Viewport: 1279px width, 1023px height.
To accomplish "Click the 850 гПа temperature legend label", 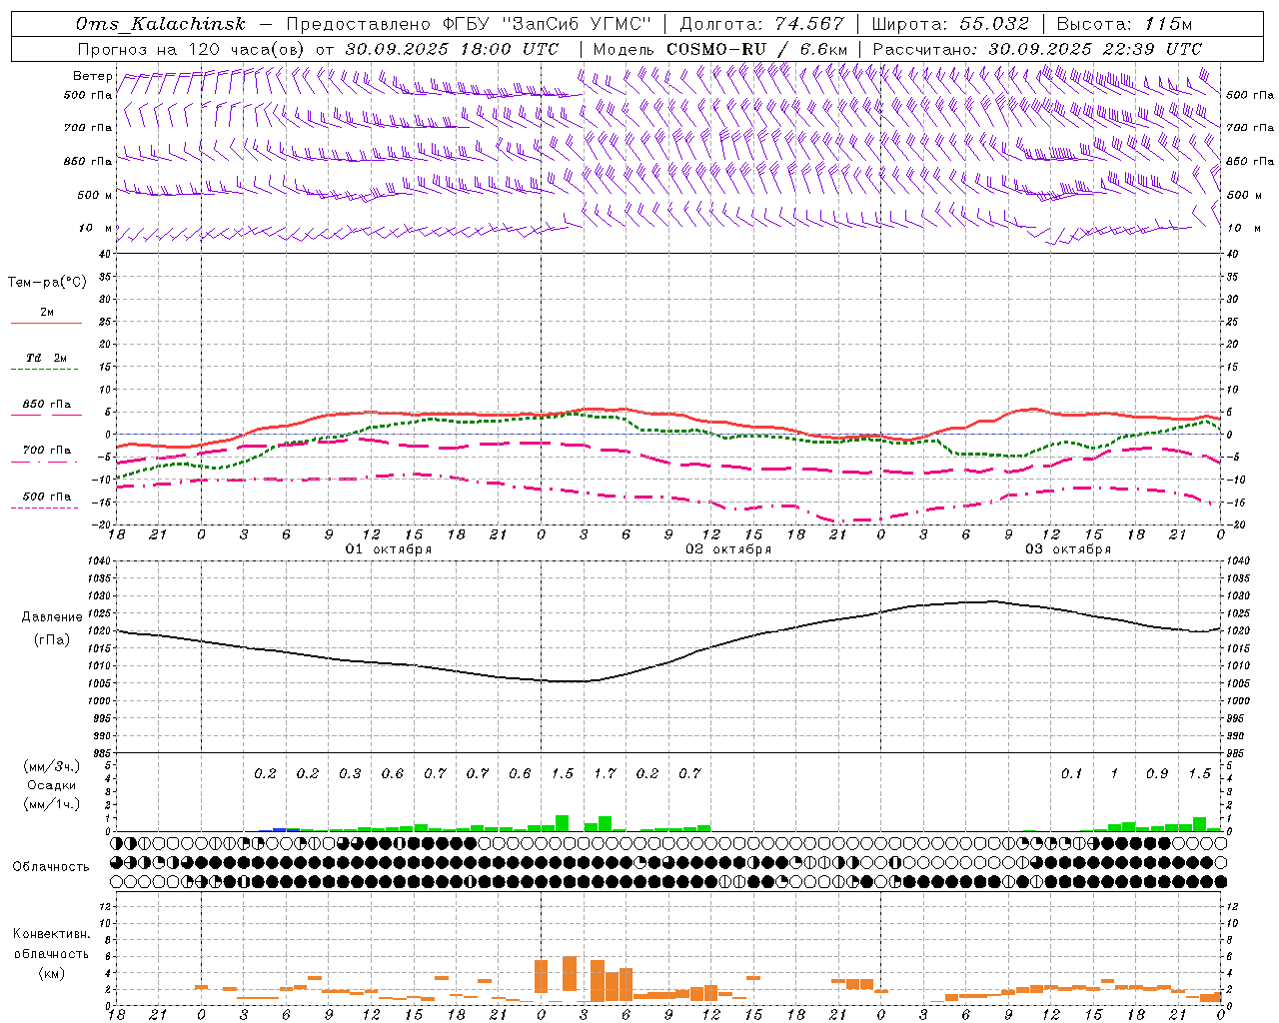I will [x=47, y=405].
